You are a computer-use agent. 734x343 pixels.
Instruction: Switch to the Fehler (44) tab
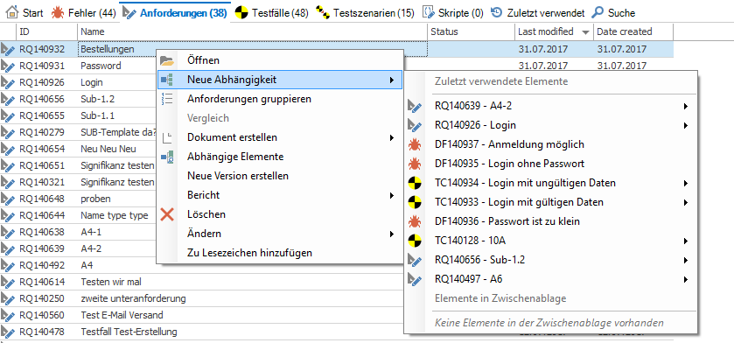click(x=84, y=12)
